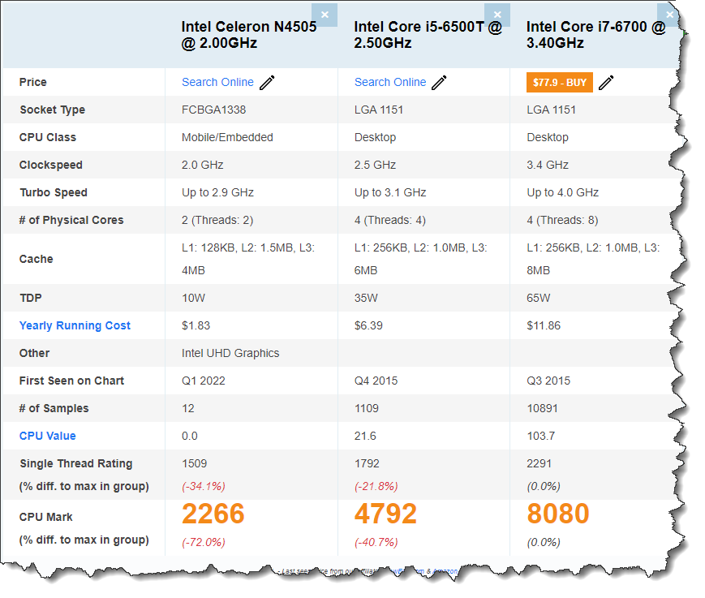Click the $77.9 - BUY button
The width and height of the screenshot is (705, 598).
560,82
